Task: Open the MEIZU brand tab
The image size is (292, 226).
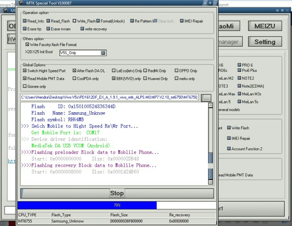Action: tap(265, 26)
